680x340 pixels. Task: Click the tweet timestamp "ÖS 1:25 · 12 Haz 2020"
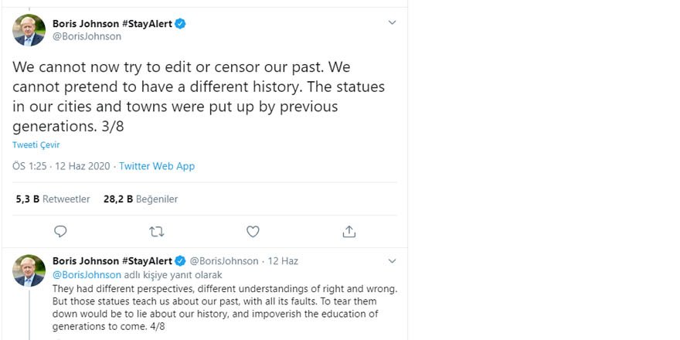click(62, 166)
